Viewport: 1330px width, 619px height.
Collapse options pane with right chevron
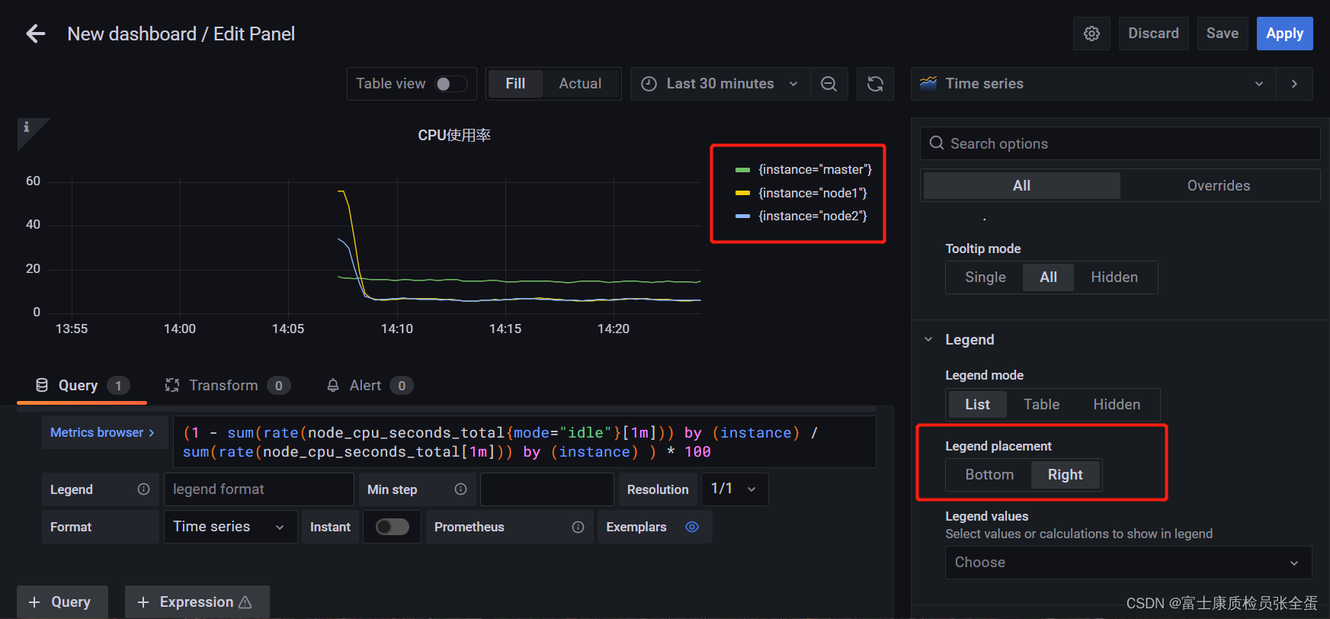pos(1294,84)
